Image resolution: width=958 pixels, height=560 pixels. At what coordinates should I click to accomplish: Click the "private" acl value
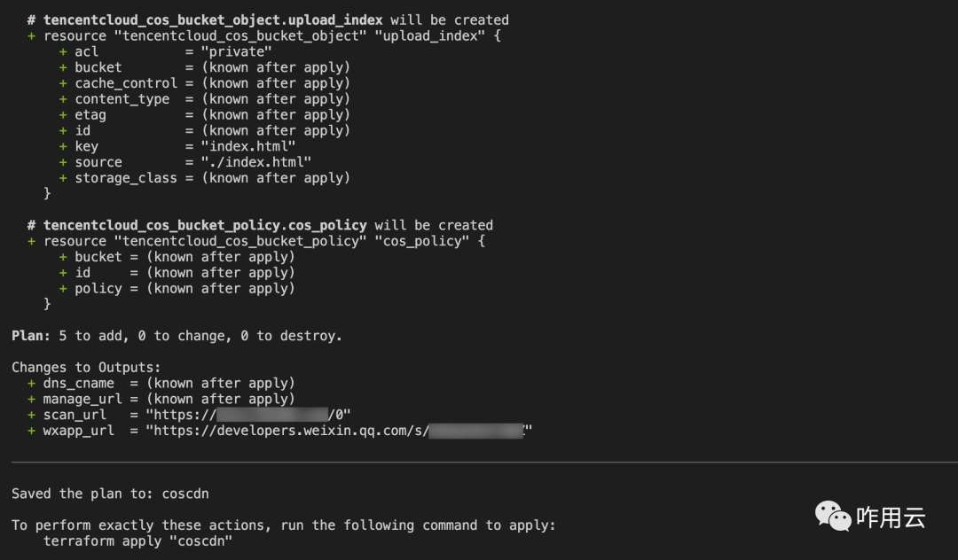237,52
